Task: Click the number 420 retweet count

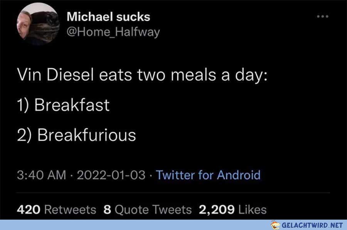Action: (x=29, y=210)
